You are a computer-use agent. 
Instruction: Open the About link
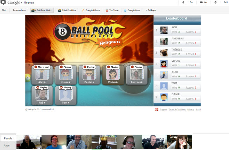pos(198,110)
